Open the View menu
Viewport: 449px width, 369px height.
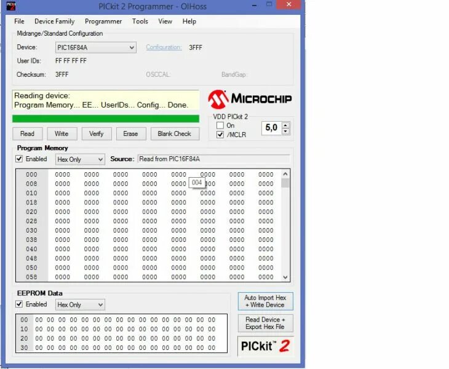(x=165, y=22)
